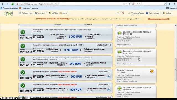The image size is (177, 100).
Task: Open downloads with the down arrow icon
Action: coord(170,4)
